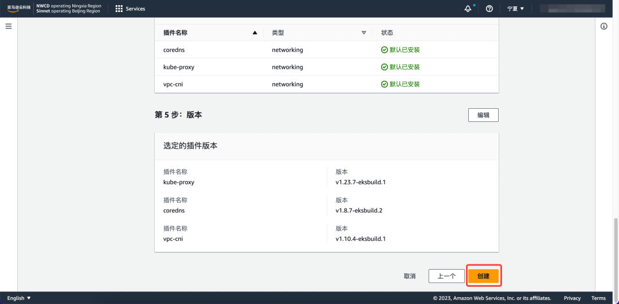Sort by 类型 column arrow
Viewport: 619px width, 304px height.
[x=364, y=33]
